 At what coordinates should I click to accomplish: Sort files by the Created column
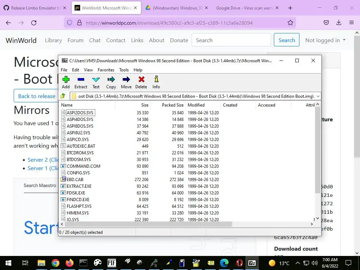click(x=238, y=105)
